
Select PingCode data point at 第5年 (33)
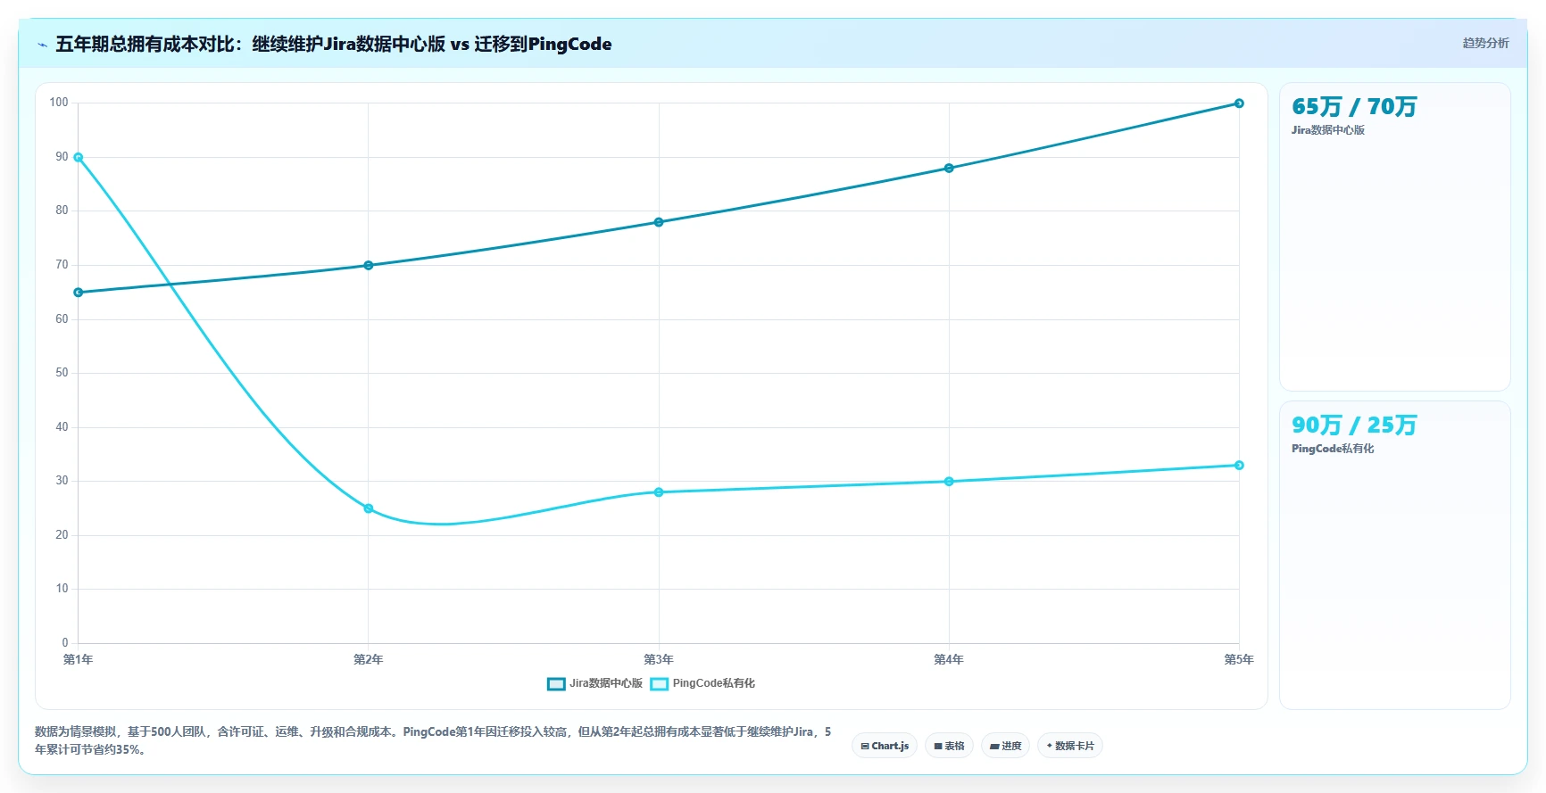(x=1239, y=465)
